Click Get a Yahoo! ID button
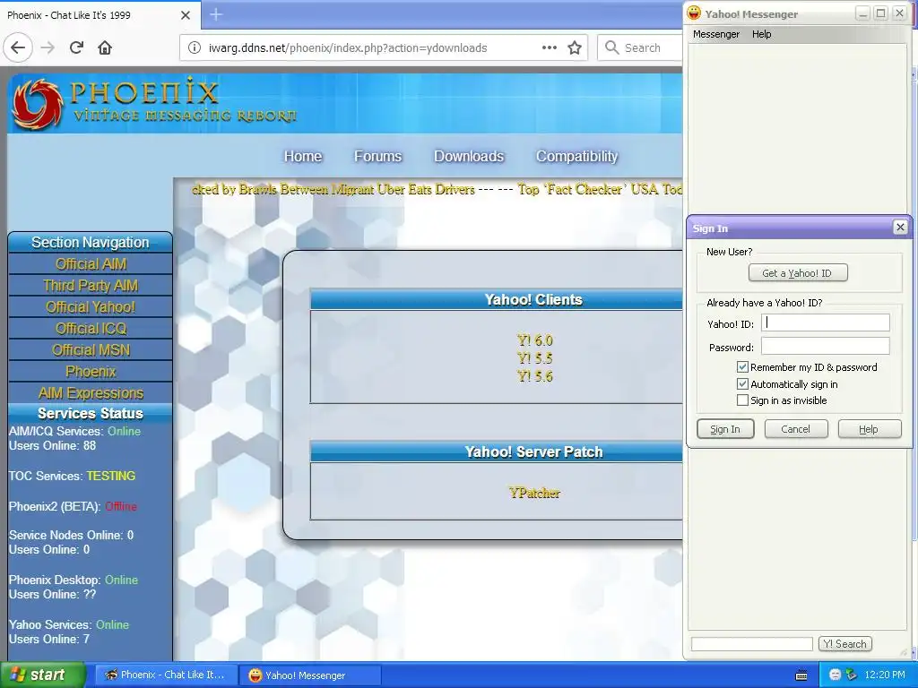This screenshot has width=918, height=688. (797, 272)
